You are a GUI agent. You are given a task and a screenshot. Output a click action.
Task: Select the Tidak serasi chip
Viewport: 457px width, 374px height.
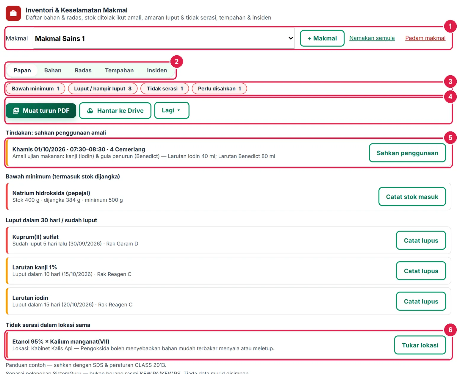tap(165, 89)
